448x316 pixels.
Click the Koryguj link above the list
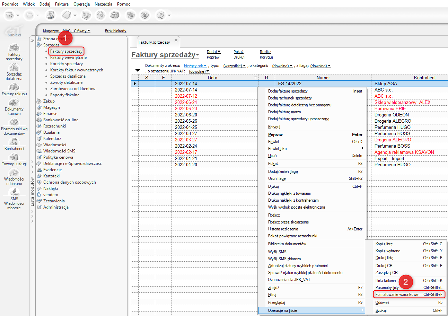pos(266,57)
